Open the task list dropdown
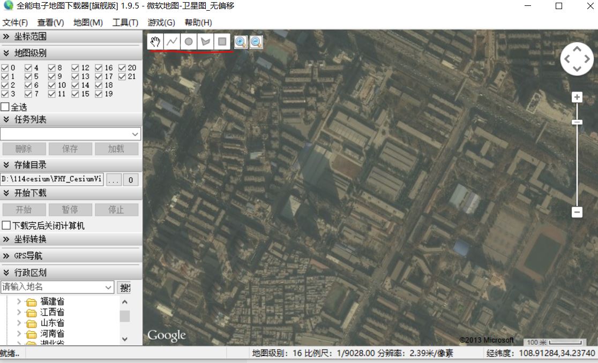 (135, 134)
